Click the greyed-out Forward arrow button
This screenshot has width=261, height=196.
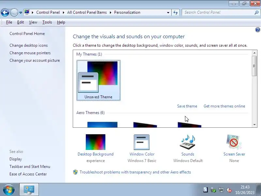(14, 12)
